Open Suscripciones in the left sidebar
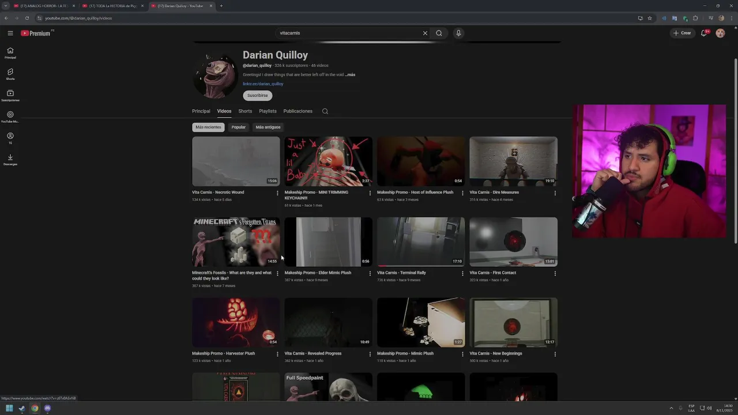The width and height of the screenshot is (738, 415). [10, 95]
